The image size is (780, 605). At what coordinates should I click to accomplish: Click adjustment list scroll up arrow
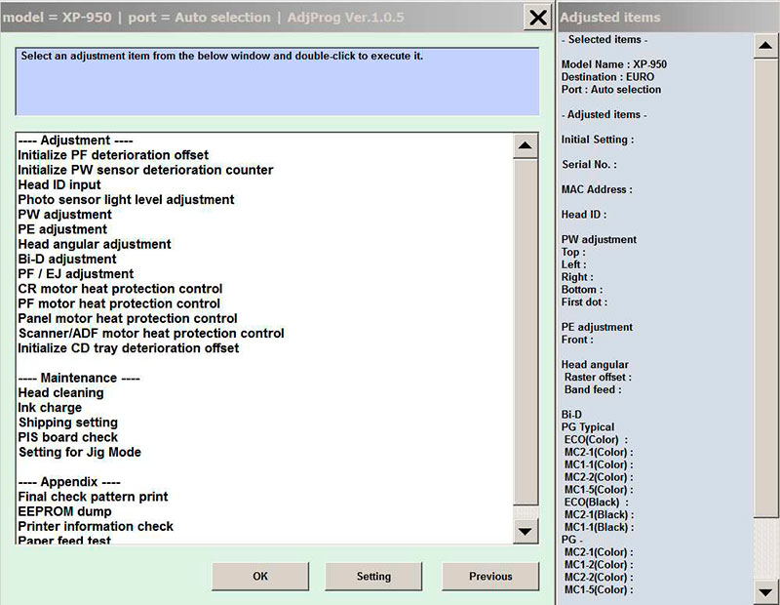(525, 146)
